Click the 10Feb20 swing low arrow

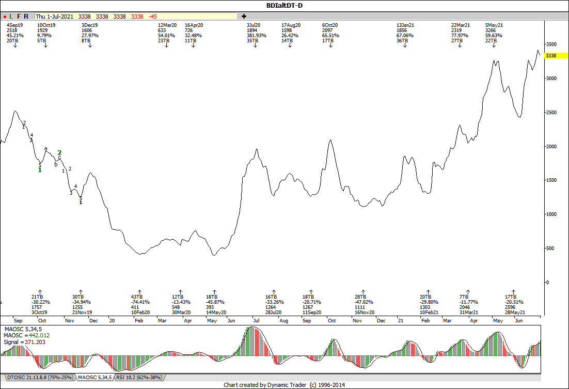click(x=139, y=292)
